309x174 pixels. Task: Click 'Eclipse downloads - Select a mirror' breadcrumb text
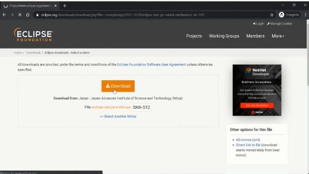click(67, 53)
